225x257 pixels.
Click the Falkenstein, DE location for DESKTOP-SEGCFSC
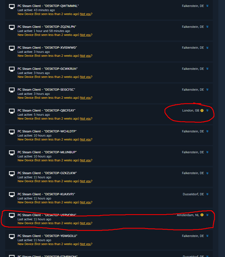(193, 90)
